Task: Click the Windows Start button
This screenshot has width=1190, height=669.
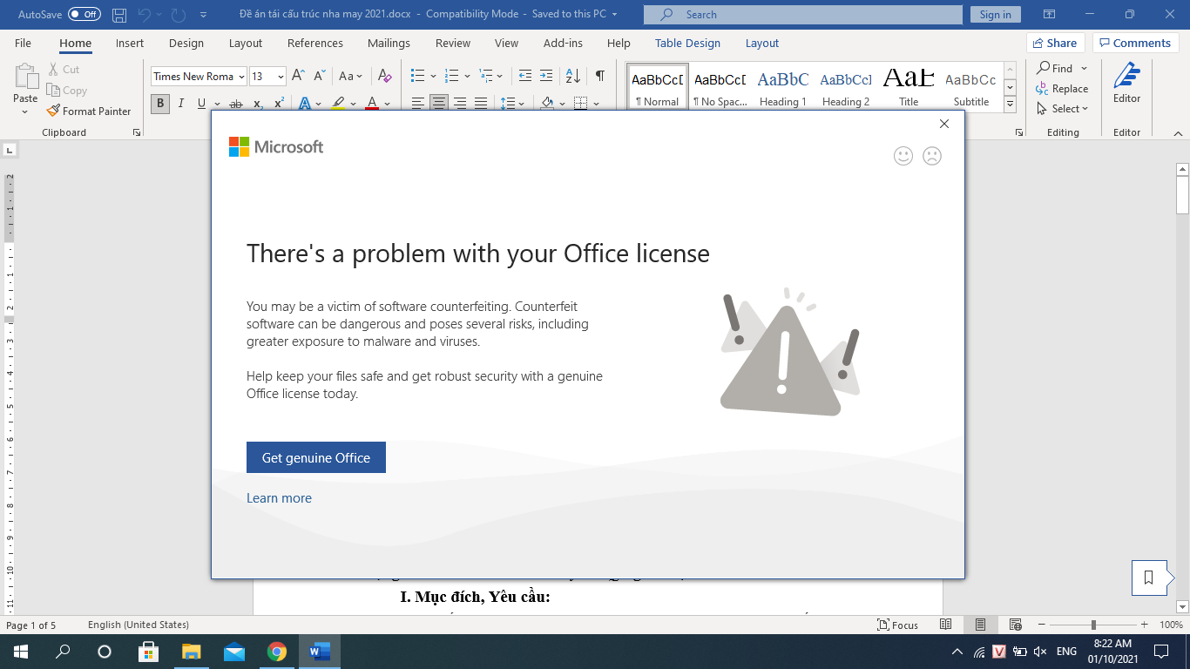Action: tap(19, 652)
